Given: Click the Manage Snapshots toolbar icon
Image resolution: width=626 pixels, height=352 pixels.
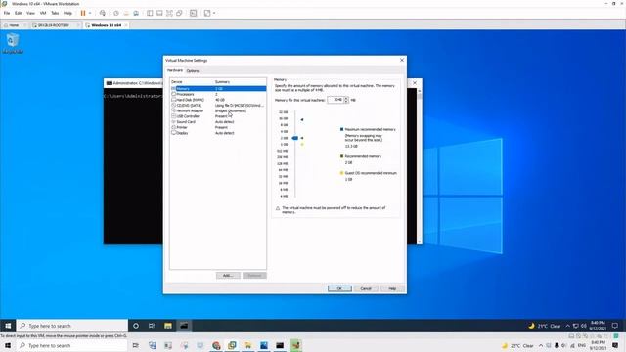Looking at the screenshot, I should [136, 13].
